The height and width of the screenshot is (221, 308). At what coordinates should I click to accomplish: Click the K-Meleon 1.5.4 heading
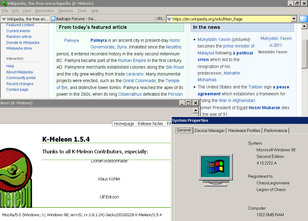tap(66, 139)
